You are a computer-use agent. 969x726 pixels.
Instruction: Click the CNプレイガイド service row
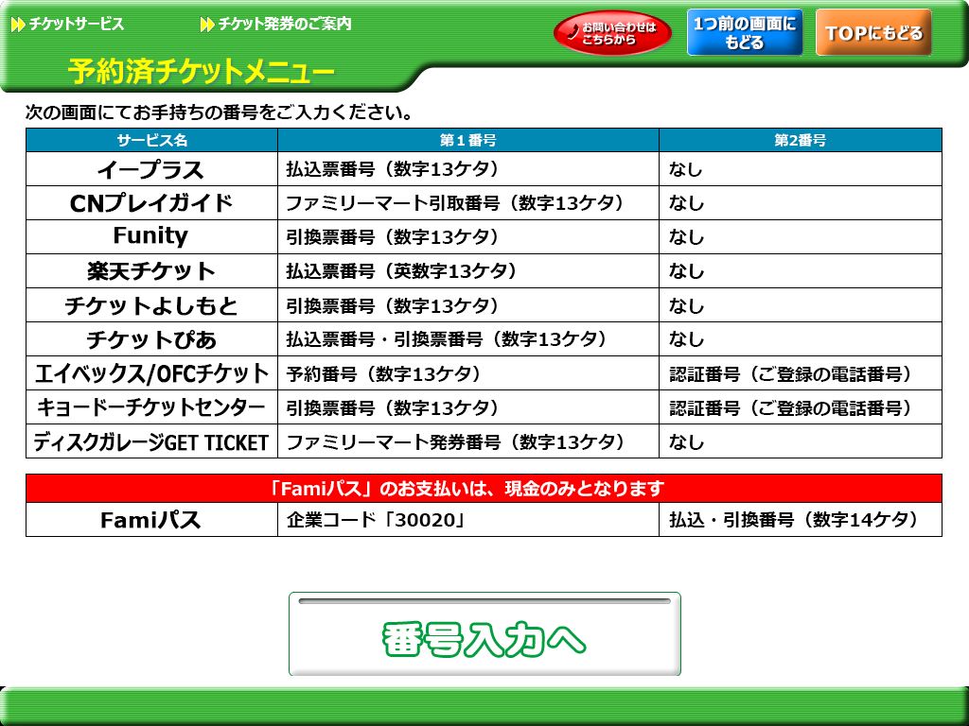point(151,204)
